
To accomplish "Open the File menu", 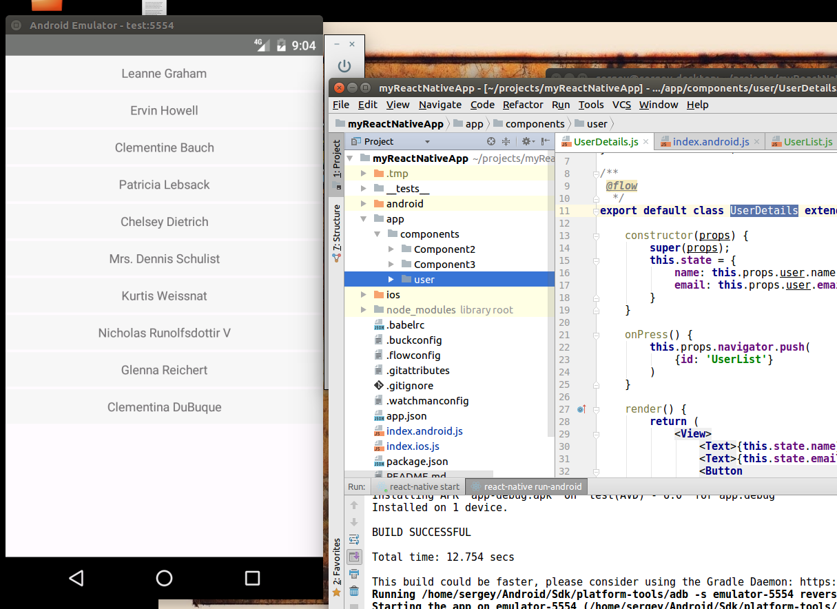I will click(341, 105).
